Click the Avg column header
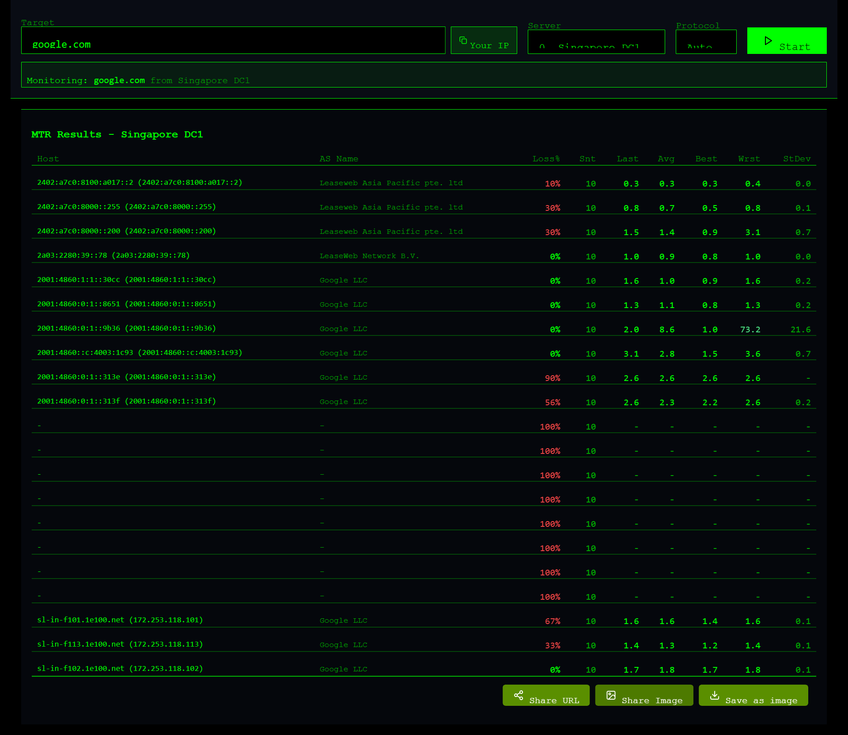 [666, 159]
